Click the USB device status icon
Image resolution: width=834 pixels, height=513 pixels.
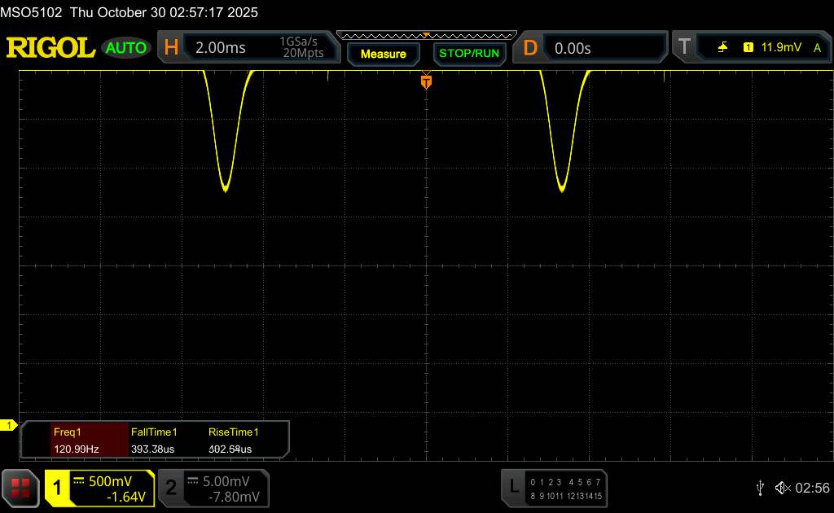pyautogui.click(x=761, y=487)
